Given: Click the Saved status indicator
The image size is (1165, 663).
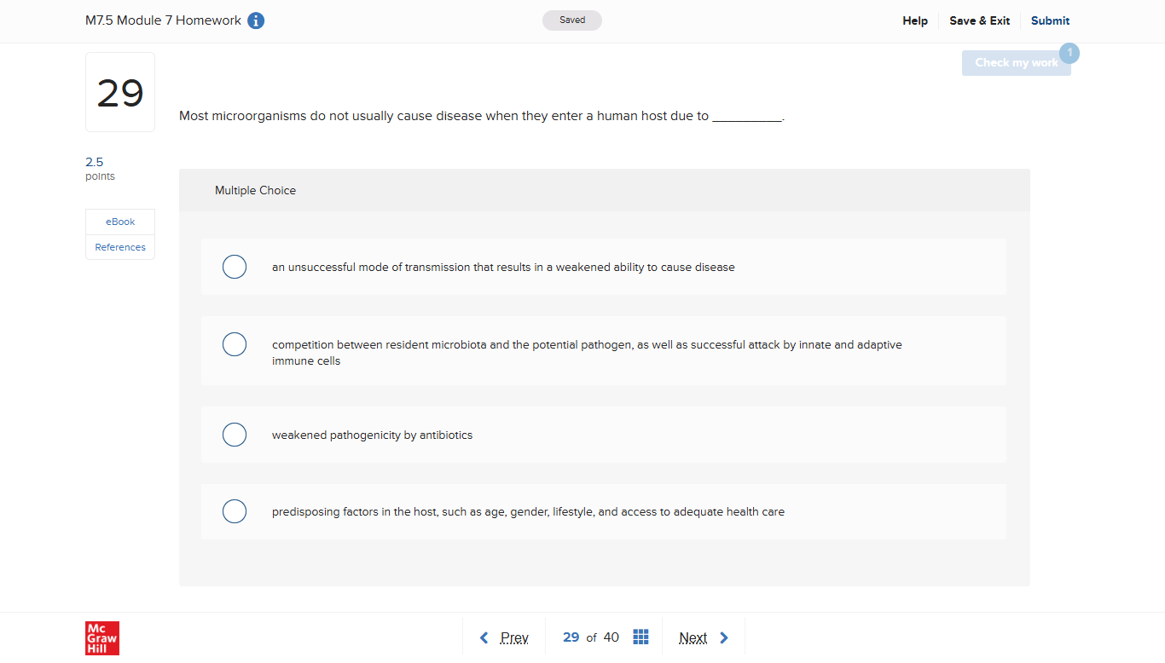Looking at the screenshot, I should (x=571, y=20).
